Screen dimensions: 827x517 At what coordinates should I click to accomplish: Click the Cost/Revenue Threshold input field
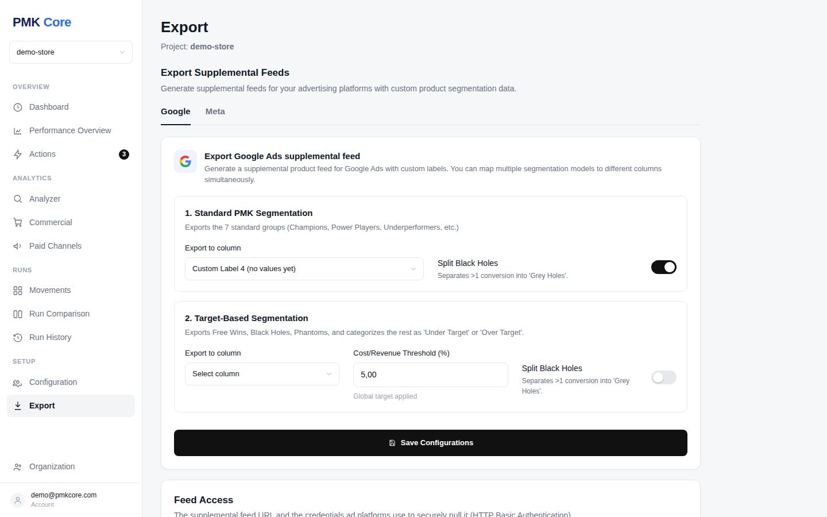pyautogui.click(x=431, y=375)
